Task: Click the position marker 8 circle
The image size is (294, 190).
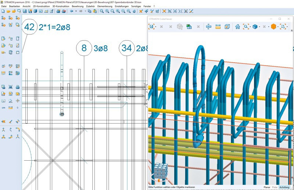Action: (x=84, y=48)
